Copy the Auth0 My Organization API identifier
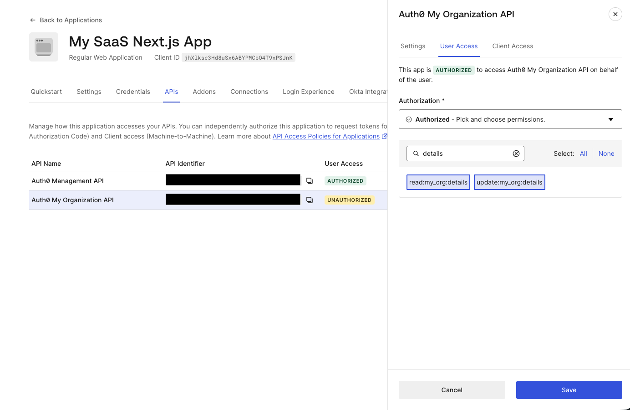630x410 pixels. click(310, 200)
